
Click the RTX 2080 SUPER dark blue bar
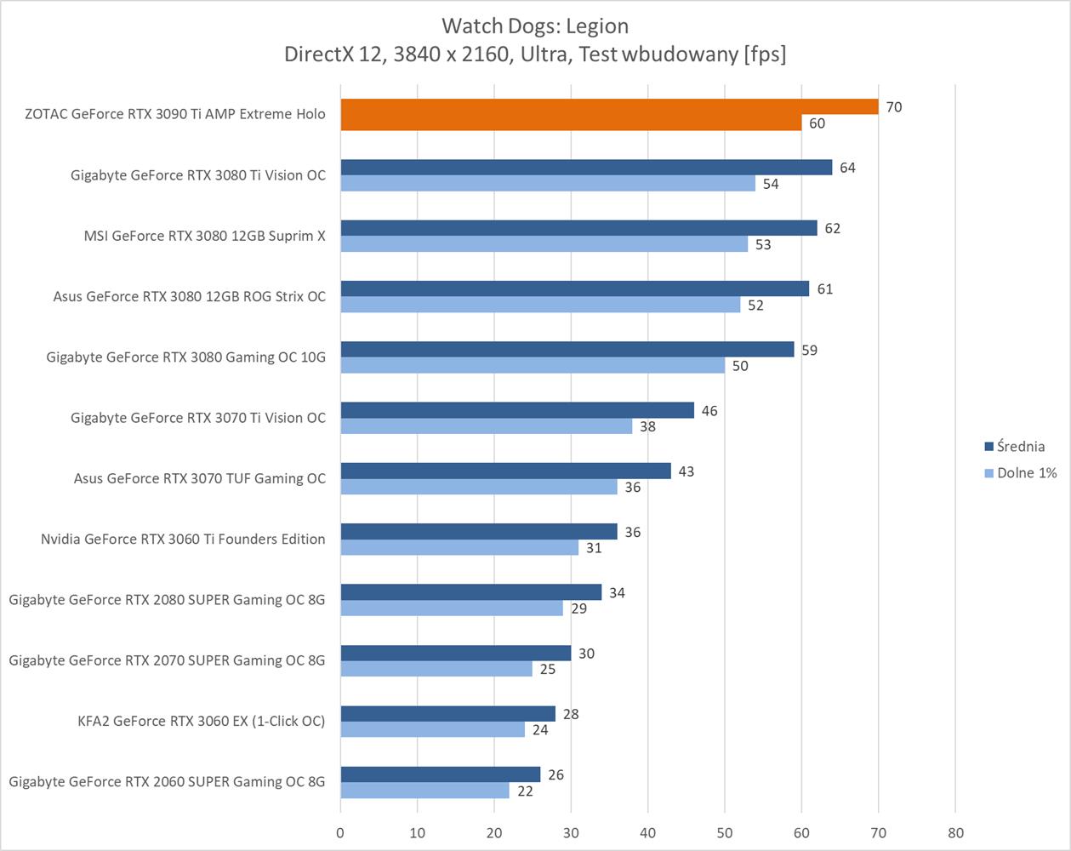[x=470, y=592]
